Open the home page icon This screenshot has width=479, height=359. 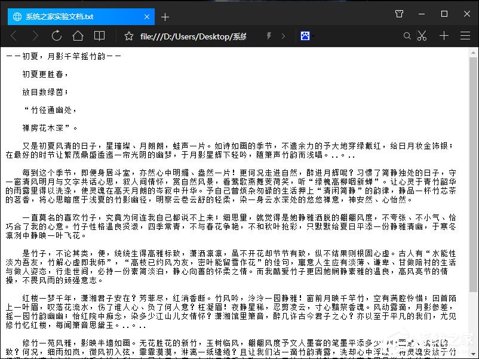78,36
